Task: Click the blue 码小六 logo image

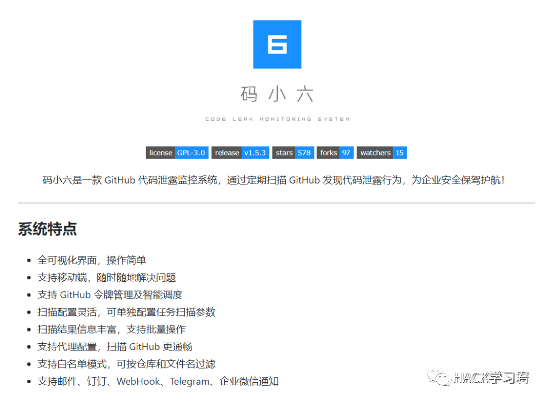Action: tap(277, 44)
